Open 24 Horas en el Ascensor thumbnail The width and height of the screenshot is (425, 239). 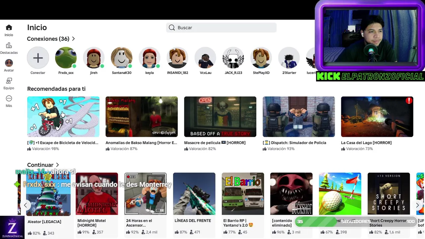[145, 194]
